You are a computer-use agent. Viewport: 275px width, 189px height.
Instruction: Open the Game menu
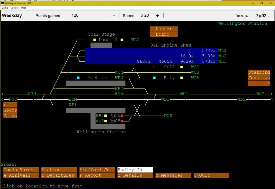[5, 8]
